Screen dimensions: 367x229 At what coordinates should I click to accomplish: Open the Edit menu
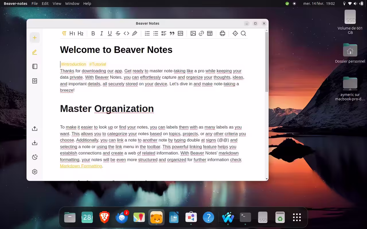[x=45, y=3]
